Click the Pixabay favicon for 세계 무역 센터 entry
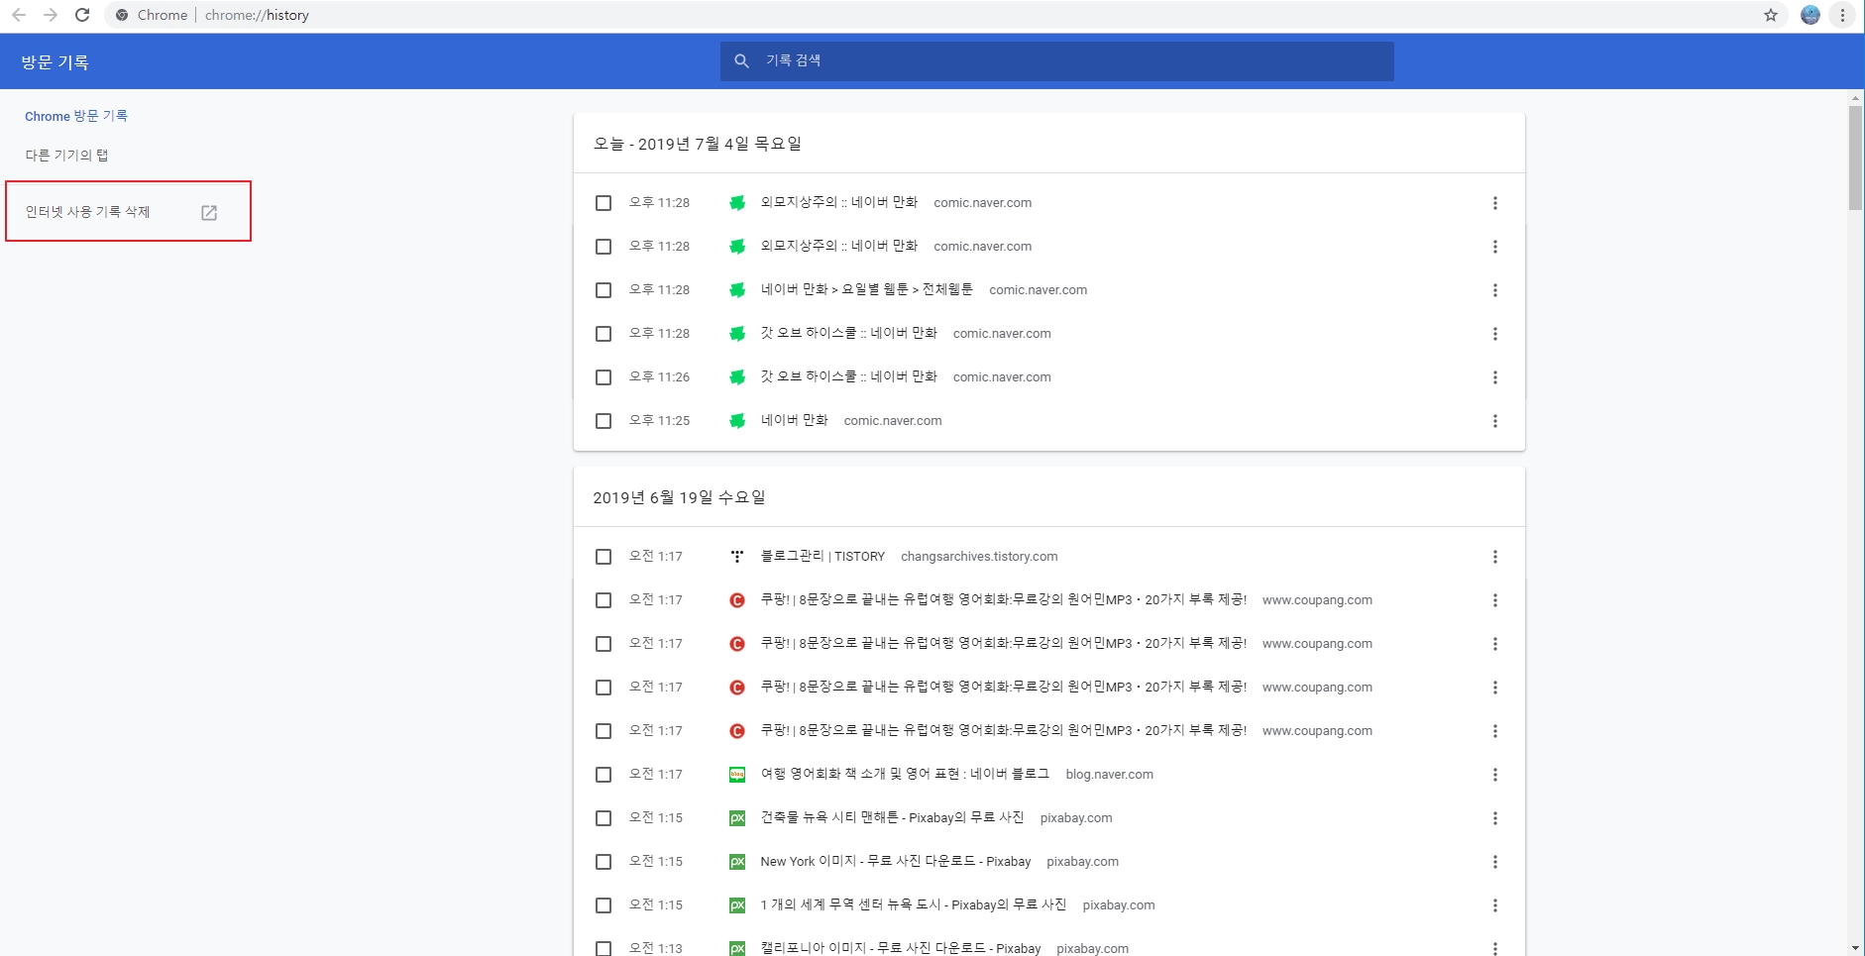Viewport: 1865px width, 956px height. [x=737, y=905]
